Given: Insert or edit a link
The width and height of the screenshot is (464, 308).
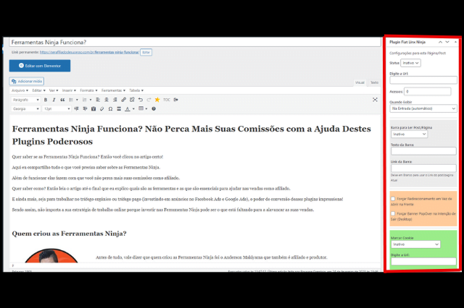Looking at the screenshot, I should point(124,100).
